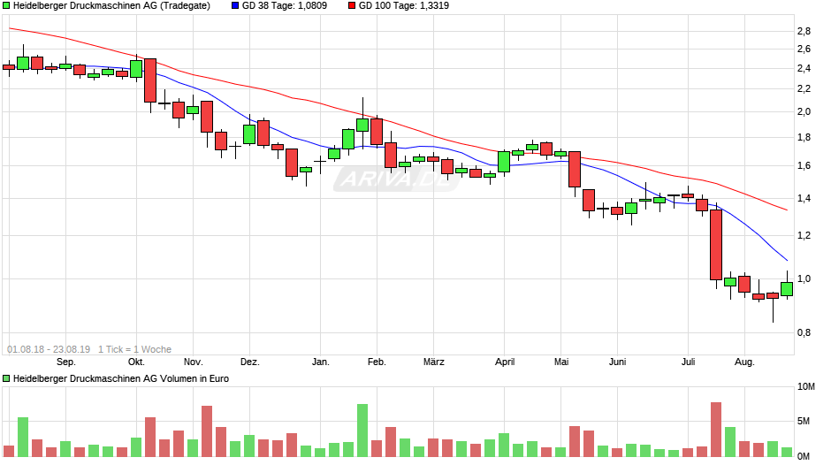Click the tallest red volume bar in July
Screen dimensions: 831x465
pyautogui.click(x=716, y=430)
